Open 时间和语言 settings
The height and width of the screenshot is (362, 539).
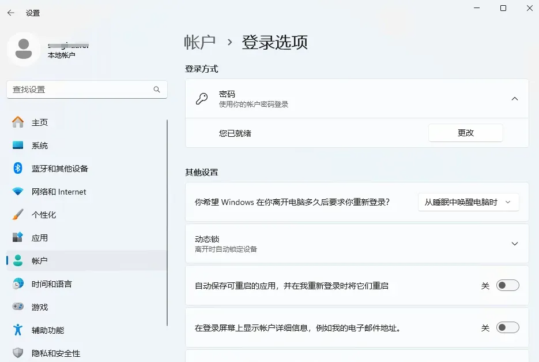click(86, 284)
